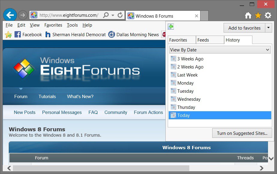
Task: Expand the Thursday history folder
Action: pyautogui.click(x=220, y=107)
